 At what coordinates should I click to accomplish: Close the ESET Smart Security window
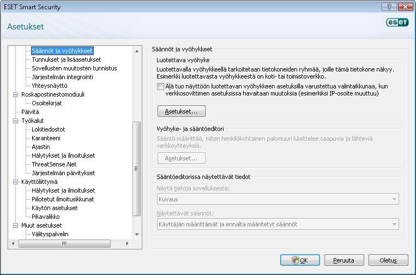[405, 7]
